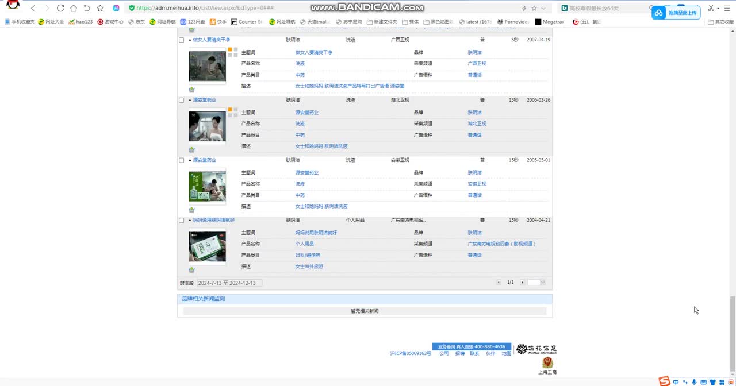
Task: Open thumbnail of 做女人要清爽干净 ad
Action: [207, 66]
